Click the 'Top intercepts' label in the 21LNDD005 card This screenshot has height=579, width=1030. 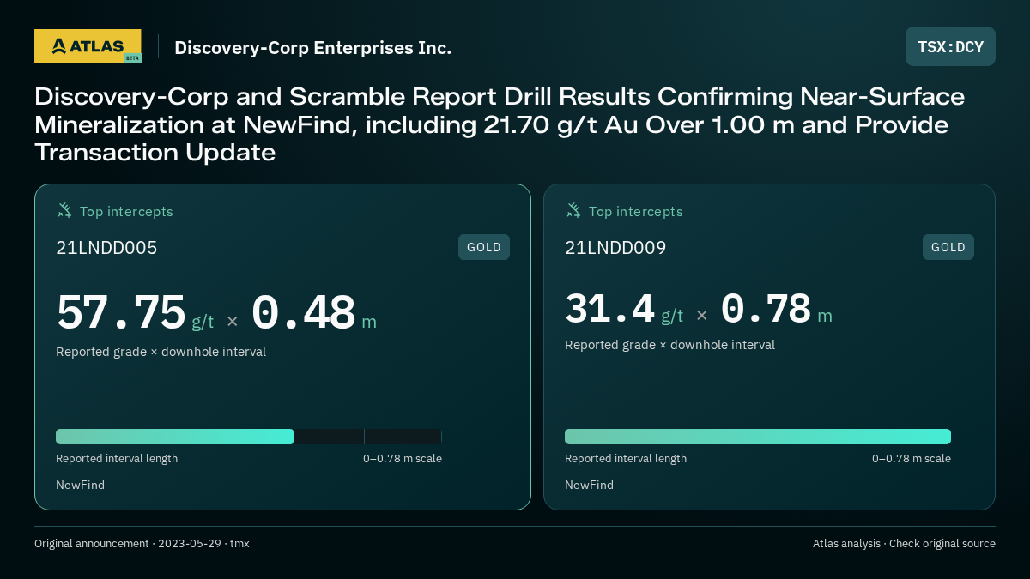(x=126, y=211)
